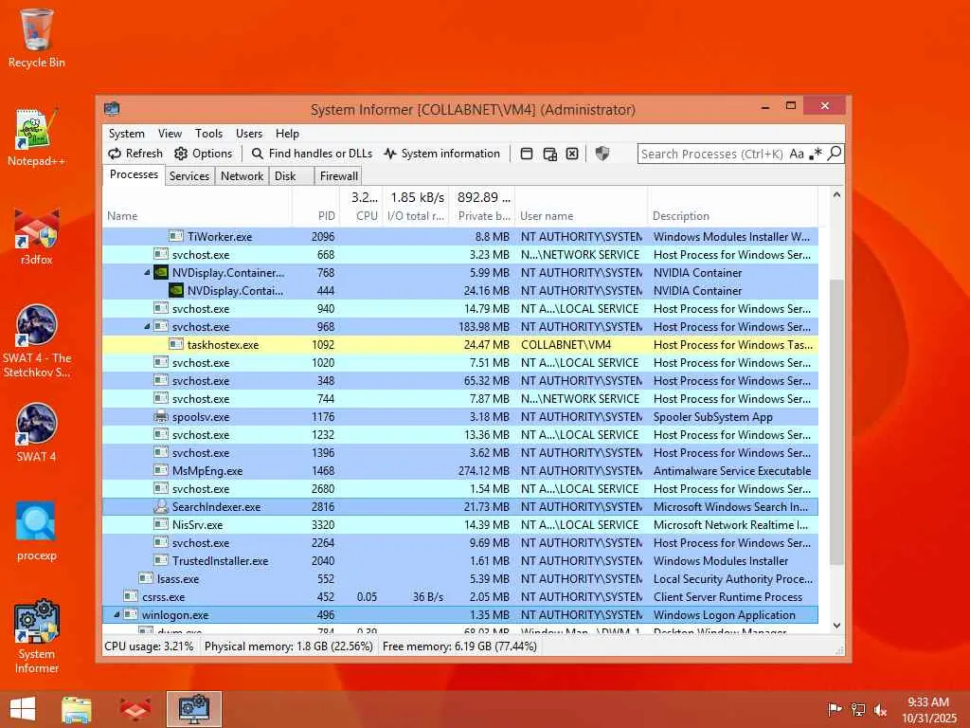
Task: Click the SearchIndexer.exe process icon
Action: [161, 507]
